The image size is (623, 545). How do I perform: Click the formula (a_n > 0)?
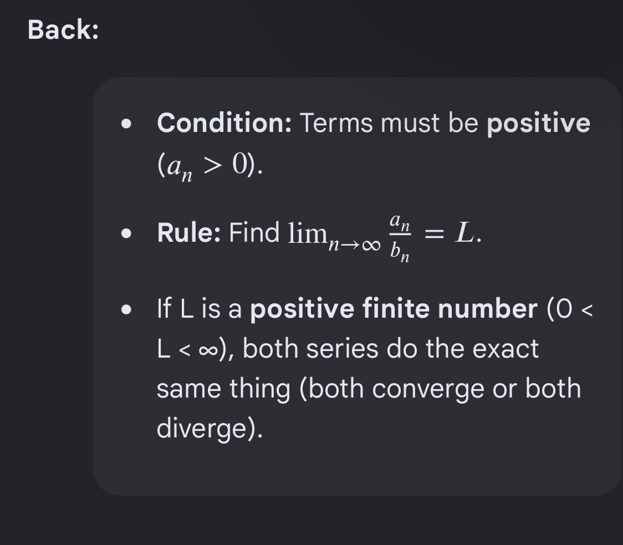click(x=210, y=167)
